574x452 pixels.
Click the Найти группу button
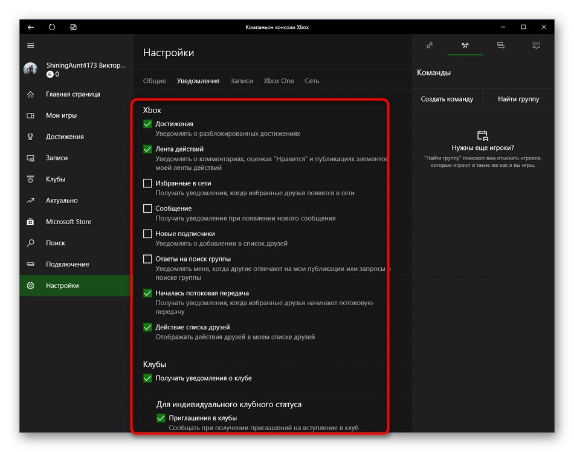[x=518, y=99]
